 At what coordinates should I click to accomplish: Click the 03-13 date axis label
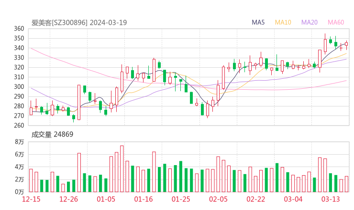tap(331, 199)
